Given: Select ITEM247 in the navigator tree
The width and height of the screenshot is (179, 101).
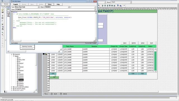Looking at the screenshot, I should [x=21, y=63].
